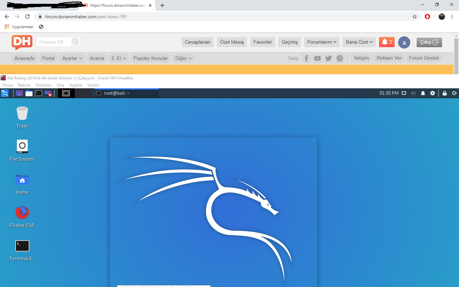The height and width of the screenshot is (287, 459).
Task: Open the Aygıtlar menu in VirtualBox
Action: (x=76, y=85)
